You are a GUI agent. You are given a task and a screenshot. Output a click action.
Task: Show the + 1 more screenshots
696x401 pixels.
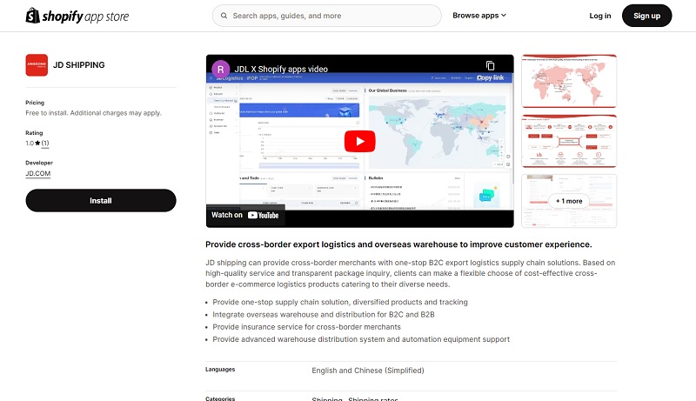click(x=569, y=201)
